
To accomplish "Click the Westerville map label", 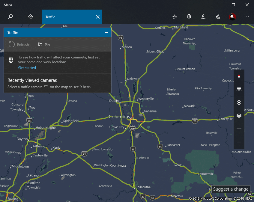I will coord(146,99).
